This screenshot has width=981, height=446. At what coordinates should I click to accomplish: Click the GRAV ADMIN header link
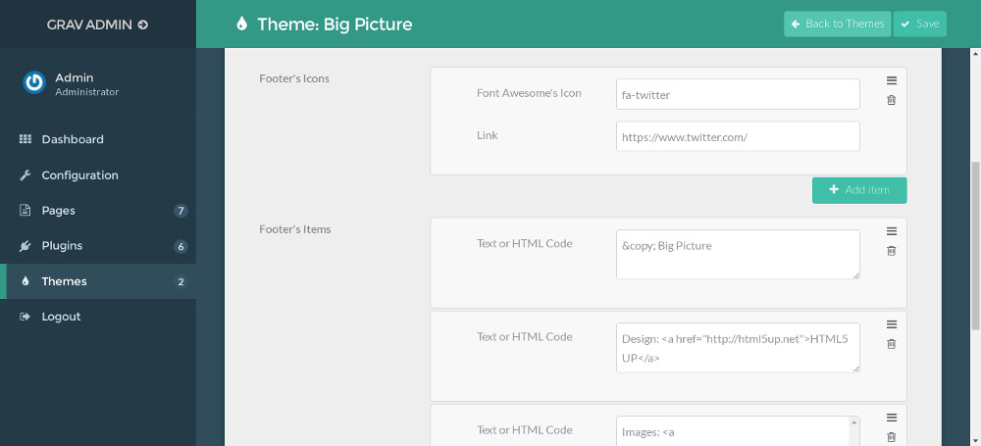[97, 25]
